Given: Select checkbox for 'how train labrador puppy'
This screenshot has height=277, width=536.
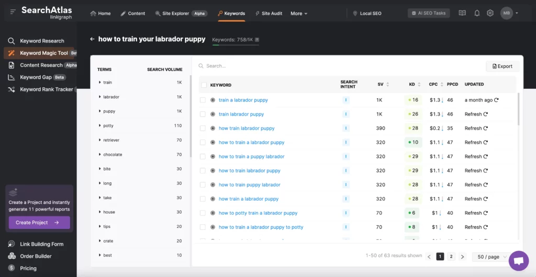Looking at the screenshot, I should [203, 128].
